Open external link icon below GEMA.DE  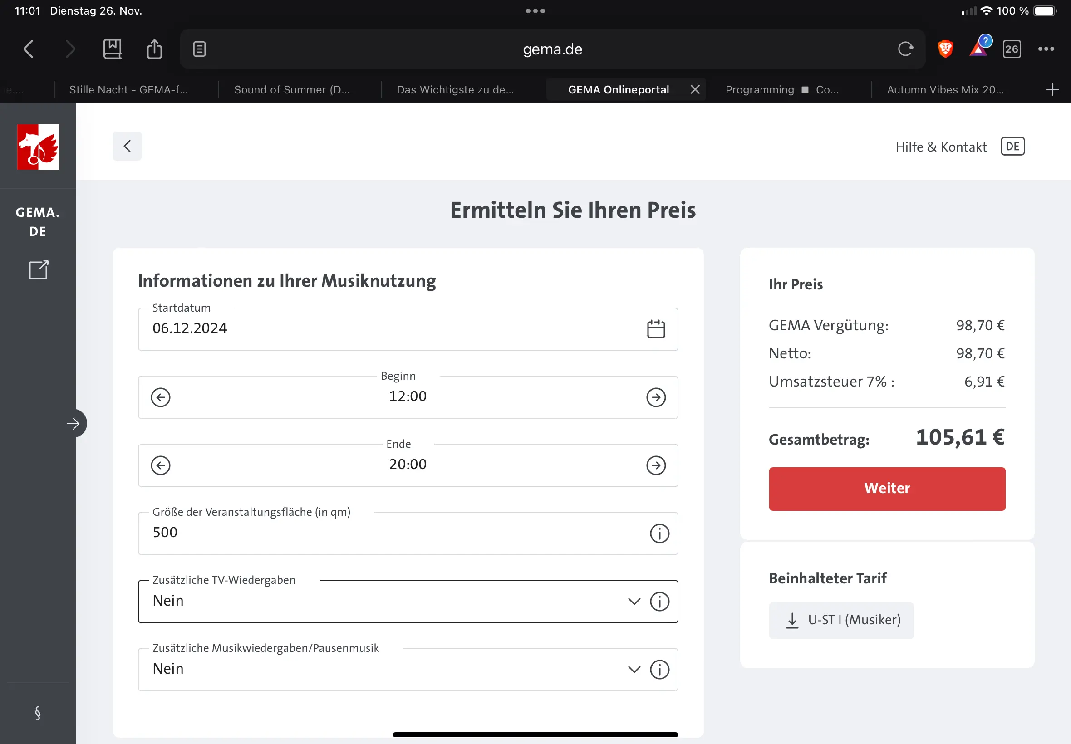coord(38,269)
